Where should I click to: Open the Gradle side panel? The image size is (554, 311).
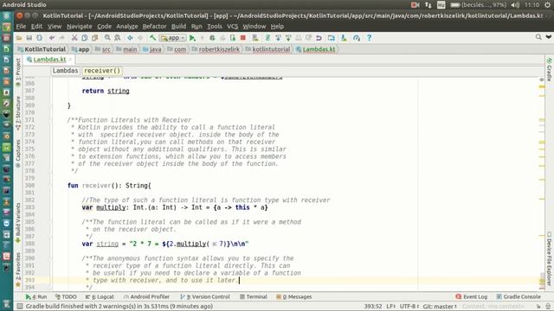(x=549, y=69)
